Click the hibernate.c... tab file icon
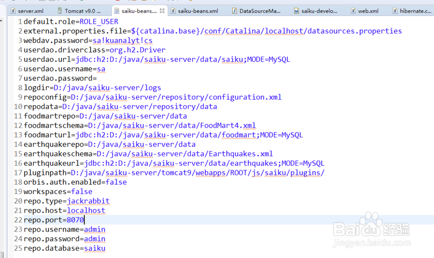This screenshot has width=434, height=258. 395,11
